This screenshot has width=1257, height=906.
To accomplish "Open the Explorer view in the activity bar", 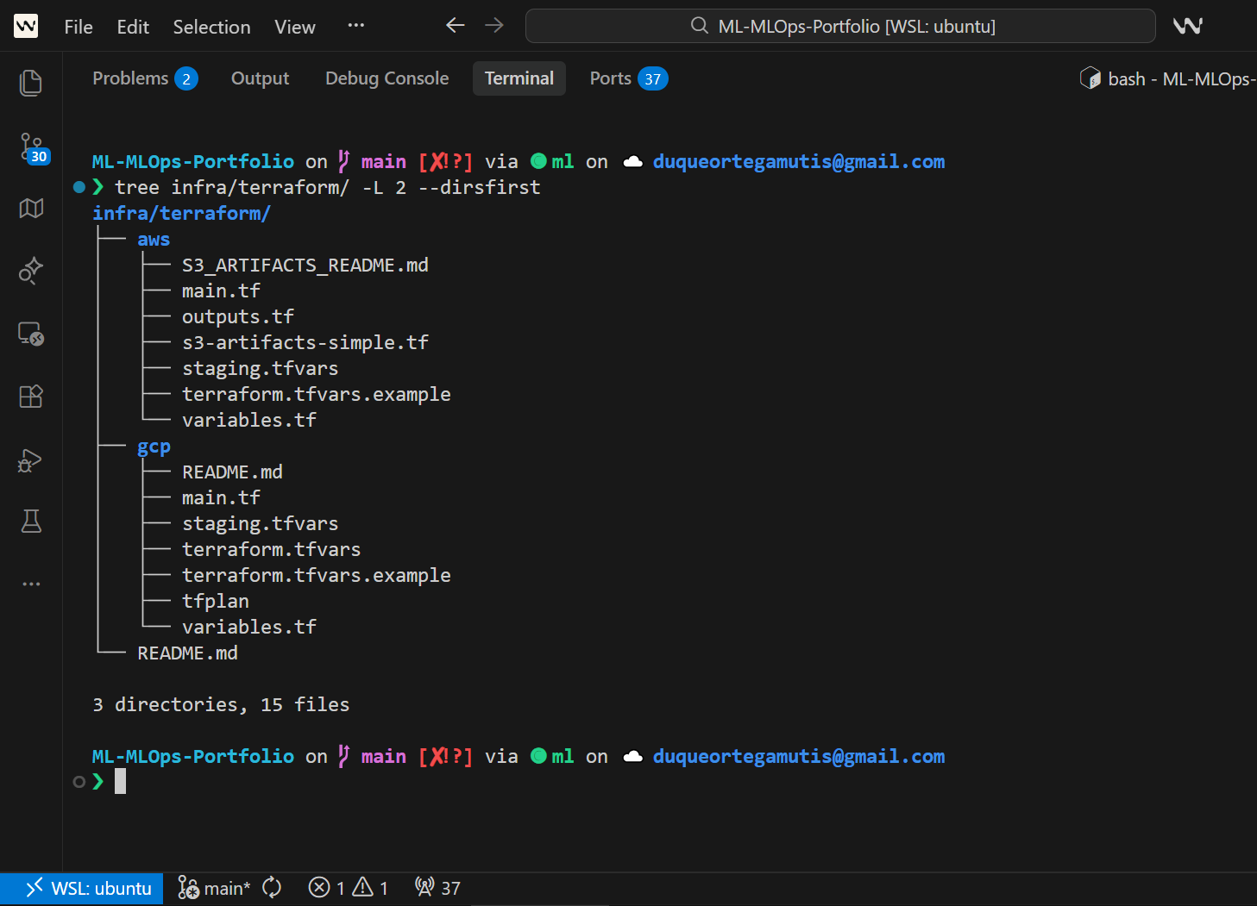I will (x=30, y=82).
